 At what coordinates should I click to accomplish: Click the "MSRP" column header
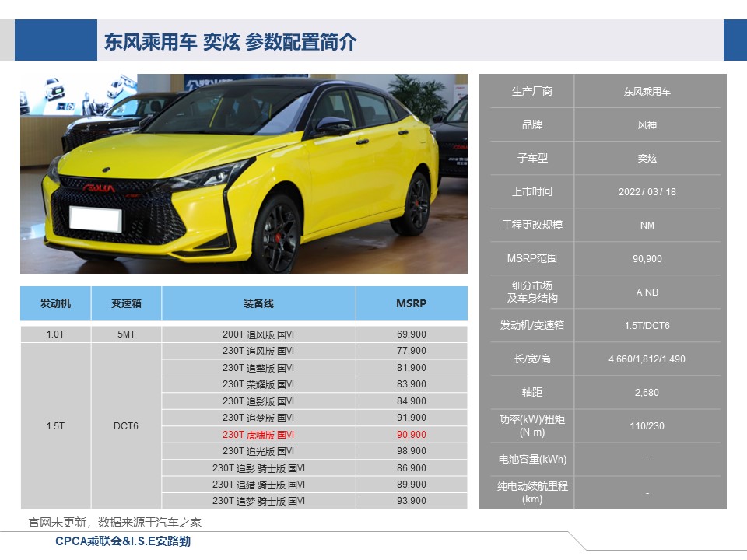tap(412, 303)
